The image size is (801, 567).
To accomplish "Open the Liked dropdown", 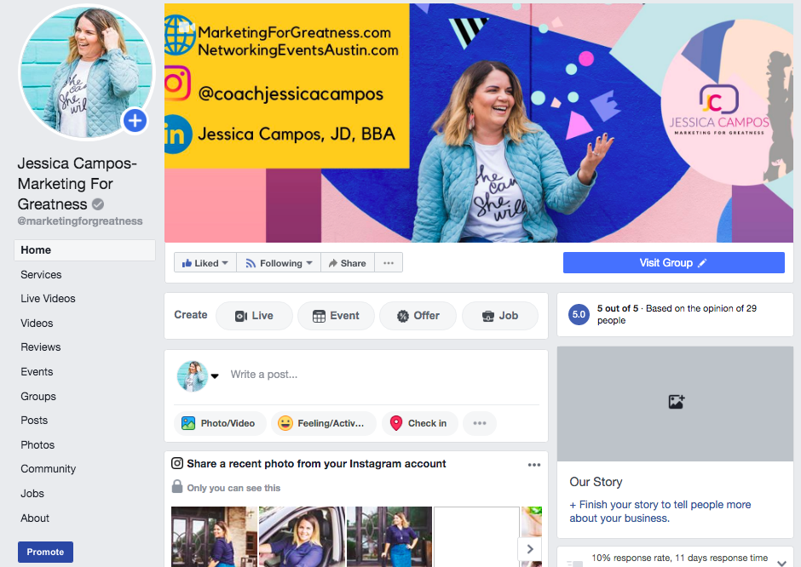I will click(205, 263).
